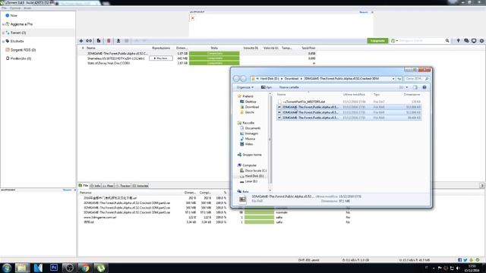486x273 pixels.
Task: Select Sorgenti RSS (0) in sidebar
Action: (x=23, y=50)
